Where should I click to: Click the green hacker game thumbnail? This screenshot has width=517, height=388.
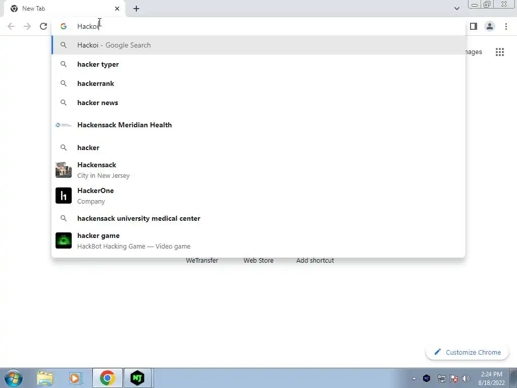[x=64, y=240]
